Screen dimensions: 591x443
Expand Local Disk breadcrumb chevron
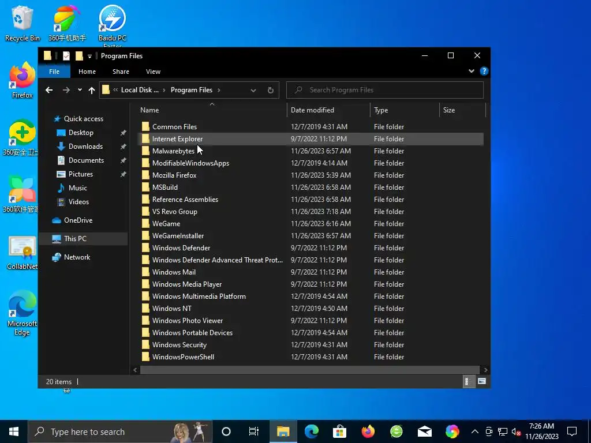(164, 90)
